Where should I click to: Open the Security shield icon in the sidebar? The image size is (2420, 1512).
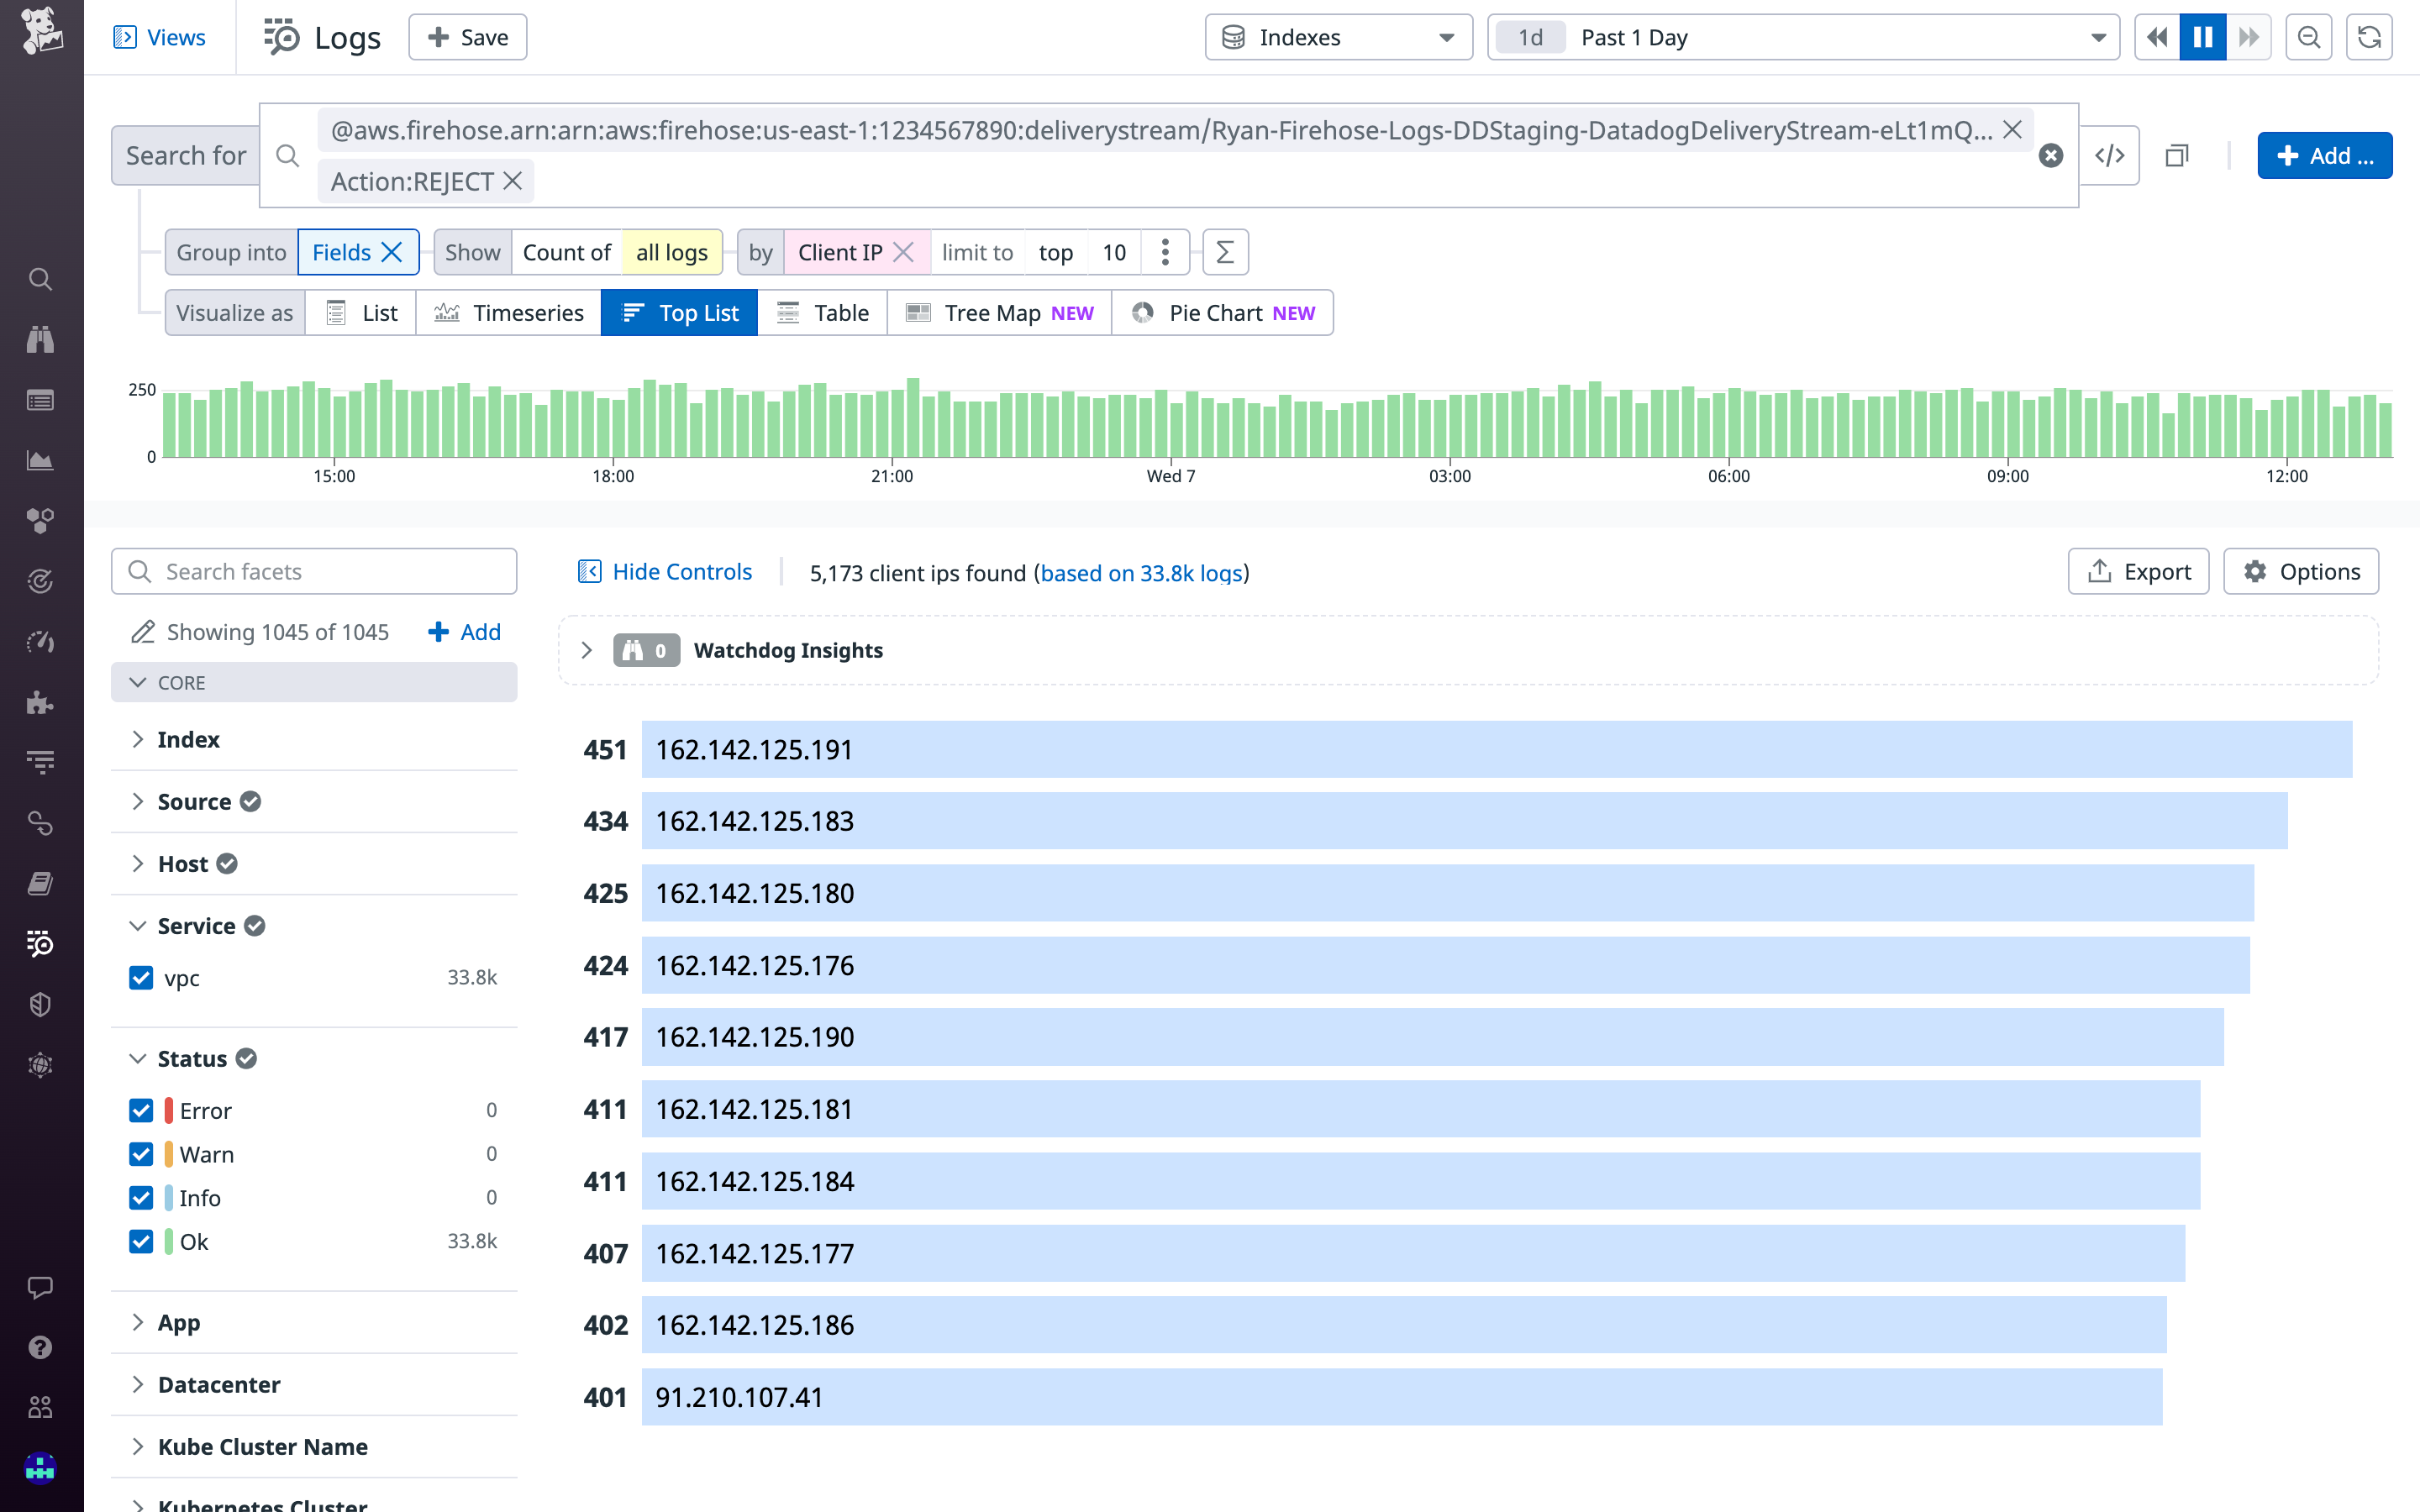[x=40, y=1005]
